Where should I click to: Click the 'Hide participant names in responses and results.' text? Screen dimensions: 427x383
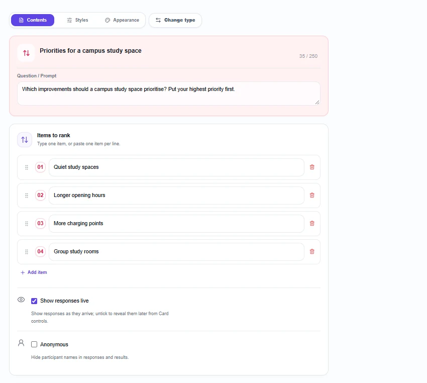tap(80, 357)
